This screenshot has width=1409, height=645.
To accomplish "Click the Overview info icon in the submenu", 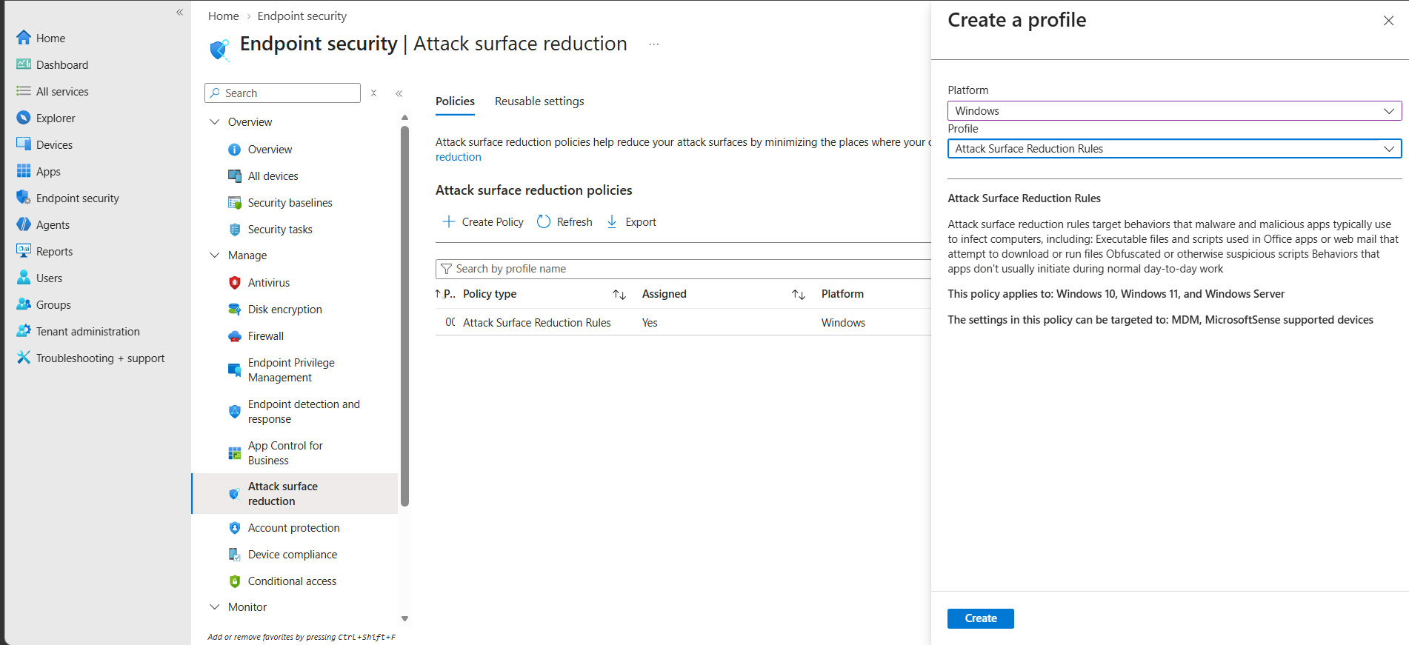I will (x=235, y=150).
